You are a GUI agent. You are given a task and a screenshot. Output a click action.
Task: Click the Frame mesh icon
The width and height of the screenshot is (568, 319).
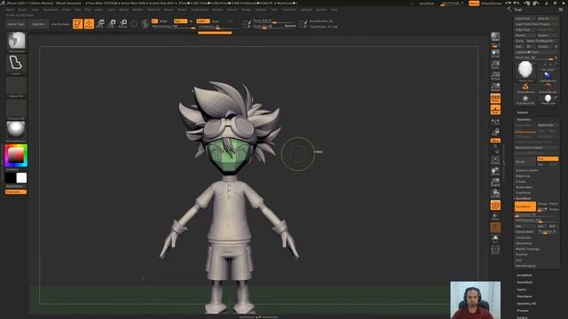pyautogui.click(x=495, y=159)
